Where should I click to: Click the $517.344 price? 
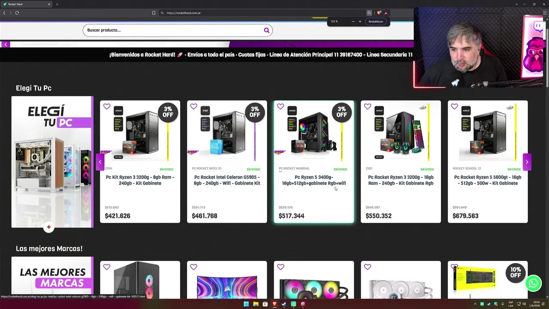tap(292, 216)
